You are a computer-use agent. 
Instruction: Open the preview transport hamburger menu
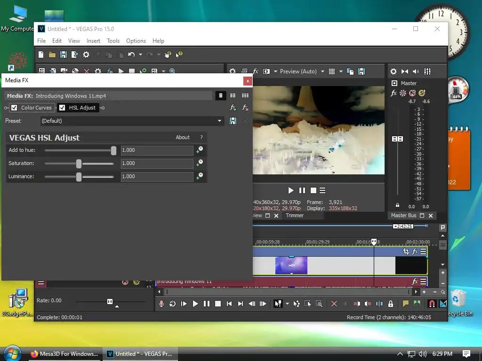[322, 190]
